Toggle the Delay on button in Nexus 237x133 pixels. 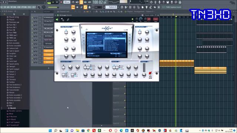click(85, 67)
